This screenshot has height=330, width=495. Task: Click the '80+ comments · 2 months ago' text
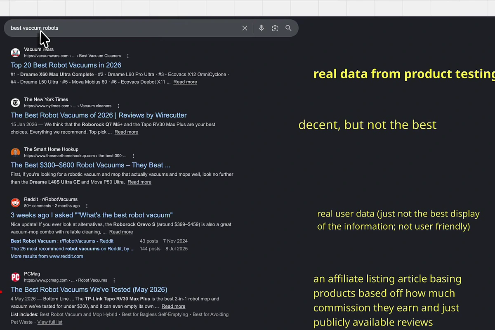[x=52, y=206]
